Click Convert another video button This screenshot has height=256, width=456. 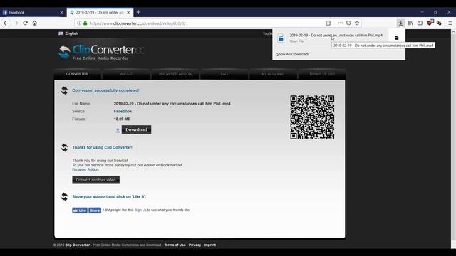[95, 180]
